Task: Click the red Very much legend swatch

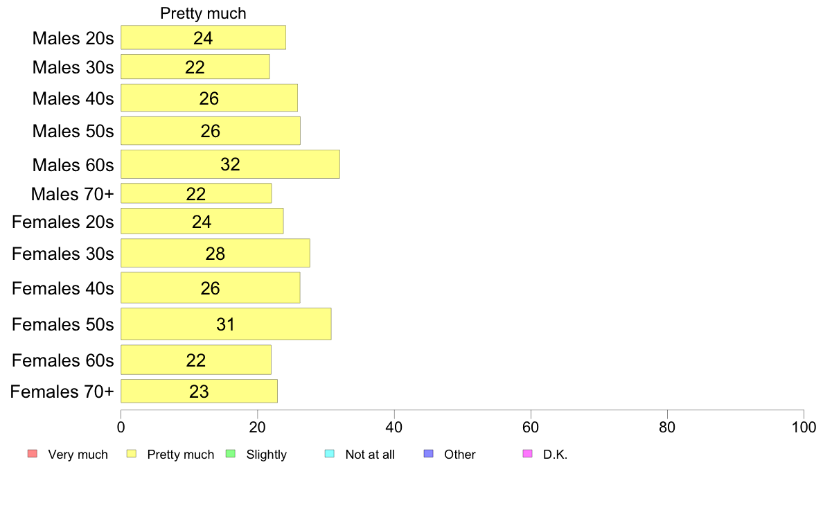Action: point(33,454)
